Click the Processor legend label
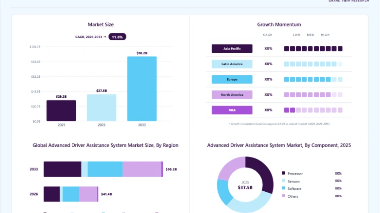The width and height of the screenshot is (380, 213). pos(295,174)
